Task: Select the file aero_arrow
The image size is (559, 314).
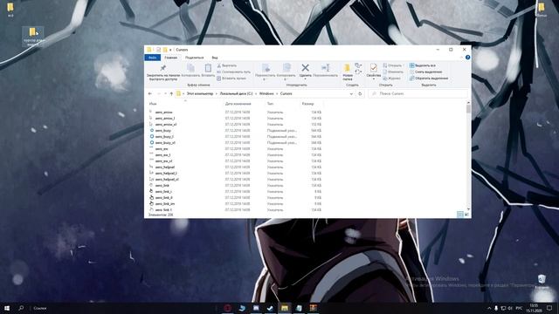Action: [163, 113]
